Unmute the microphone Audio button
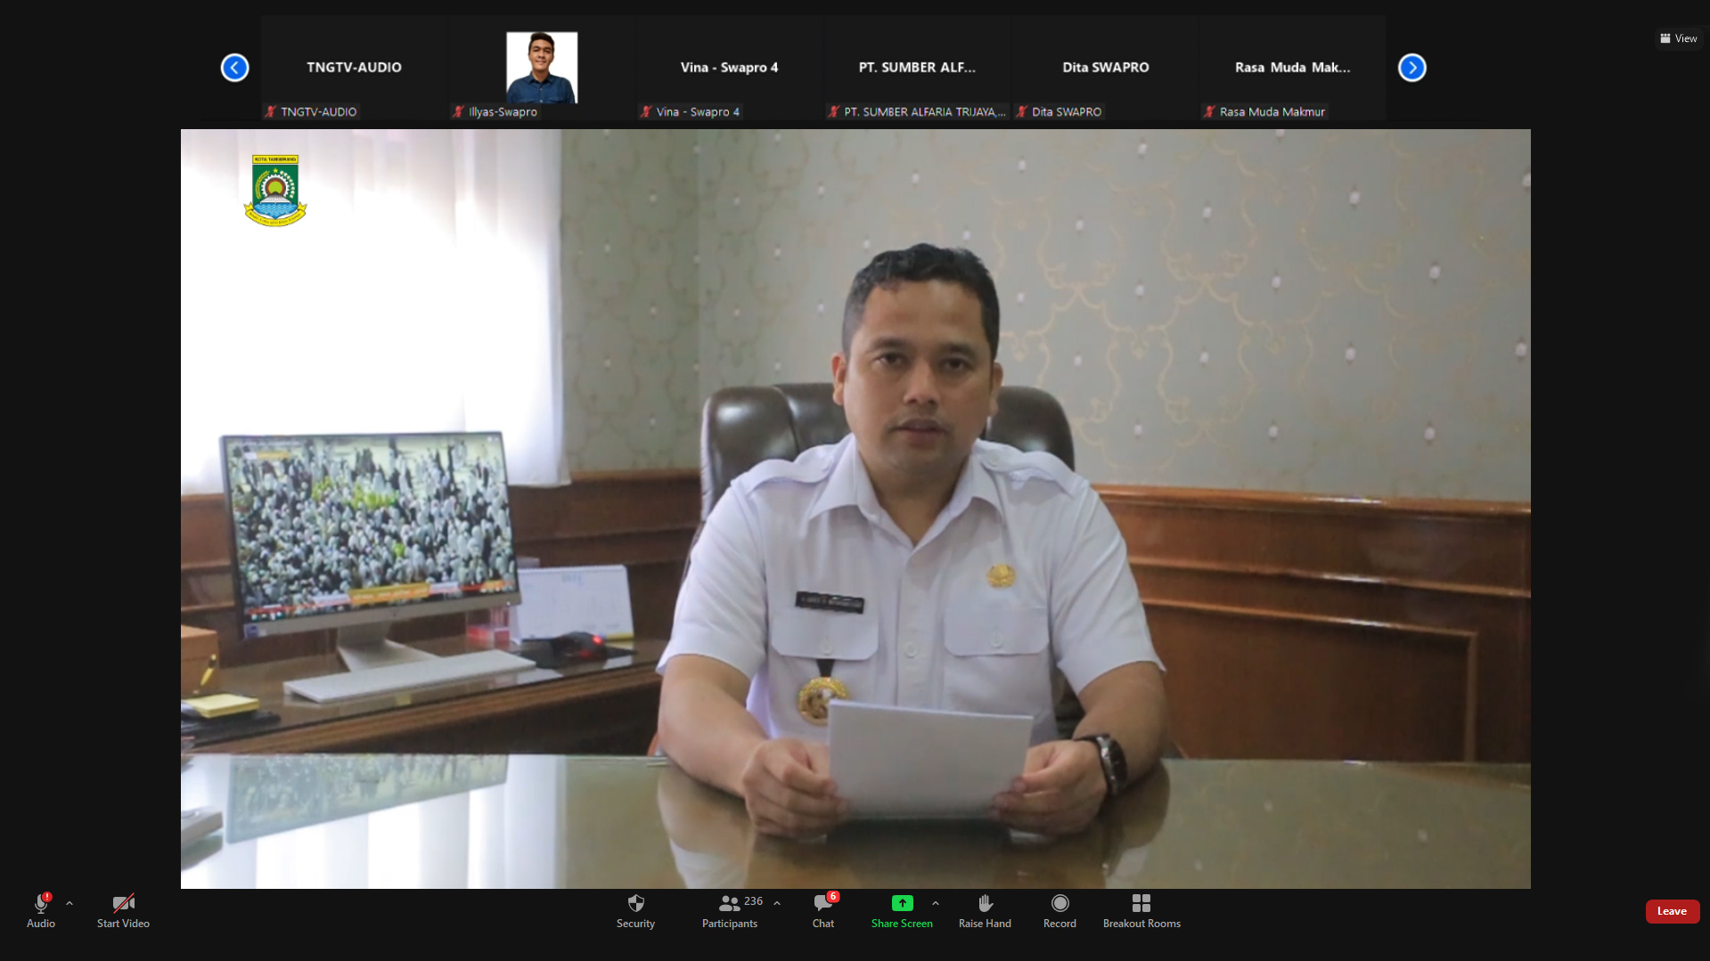Screen dimensions: 1710x961 coord(41,910)
